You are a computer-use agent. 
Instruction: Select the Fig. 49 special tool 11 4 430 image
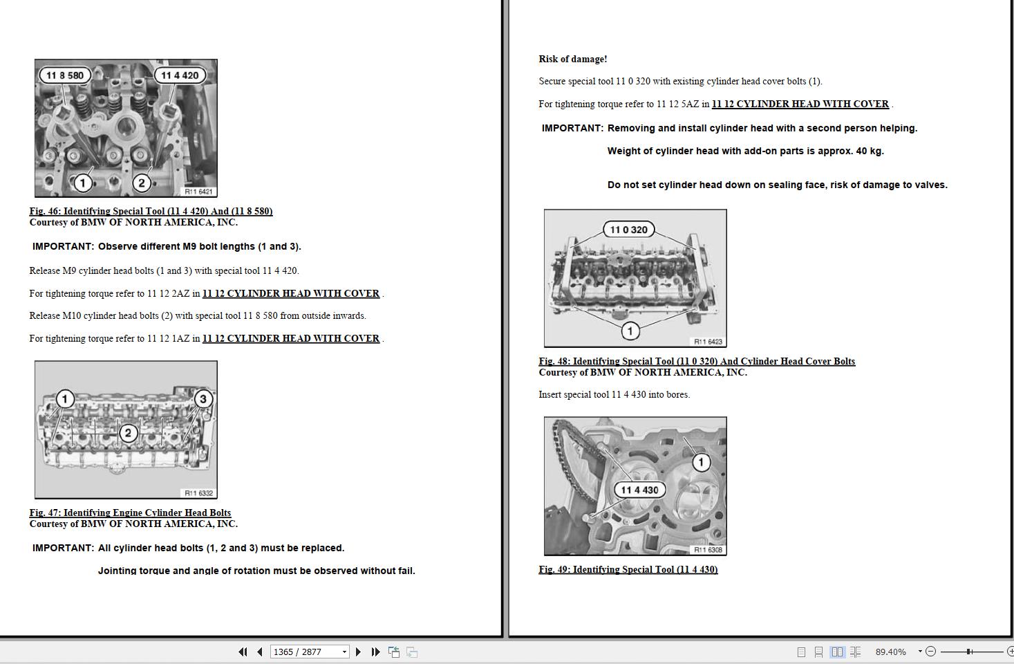click(x=635, y=486)
